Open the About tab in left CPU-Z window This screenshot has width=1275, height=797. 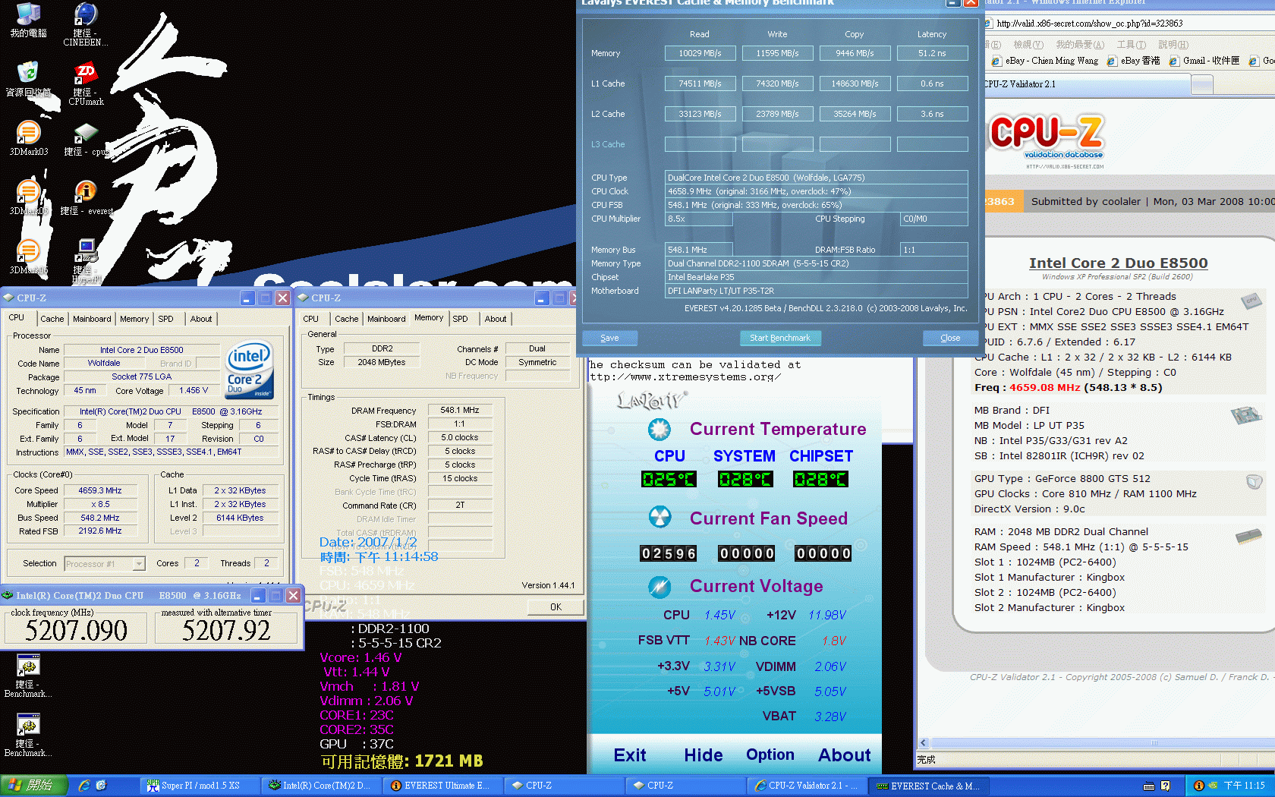tap(201, 319)
